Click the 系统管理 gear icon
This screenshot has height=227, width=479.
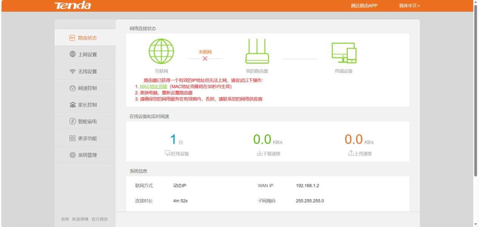[x=73, y=155]
